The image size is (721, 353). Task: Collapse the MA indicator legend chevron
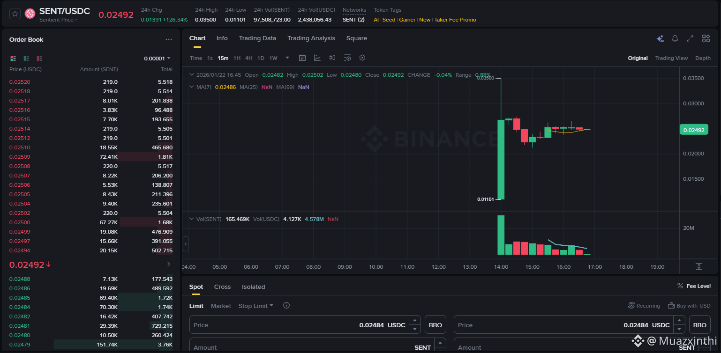point(191,87)
